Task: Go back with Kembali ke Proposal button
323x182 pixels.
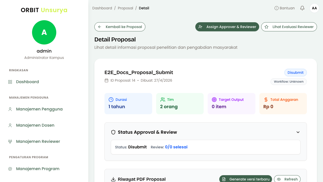Action: click(120, 27)
